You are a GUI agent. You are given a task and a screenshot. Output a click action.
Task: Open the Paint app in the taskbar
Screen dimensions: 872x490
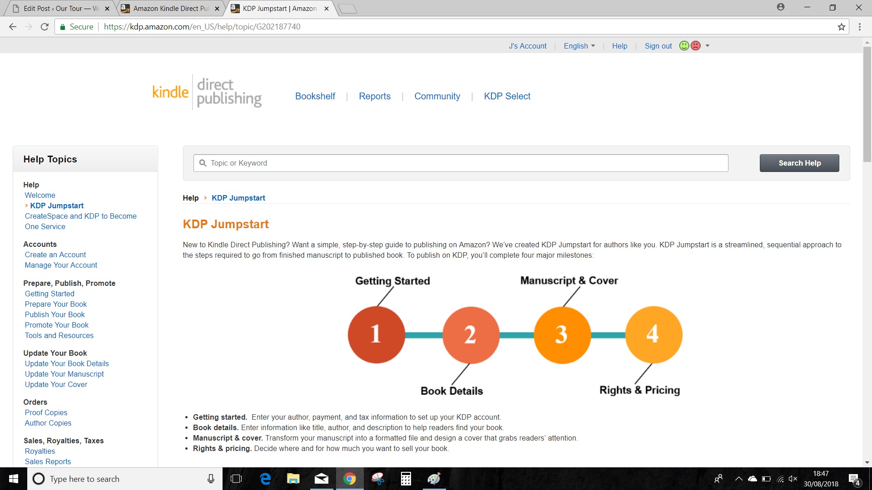coord(434,479)
